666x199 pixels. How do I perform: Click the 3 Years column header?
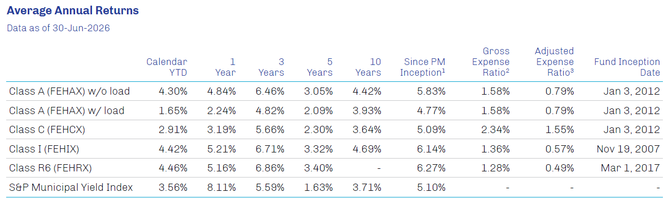click(x=271, y=67)
